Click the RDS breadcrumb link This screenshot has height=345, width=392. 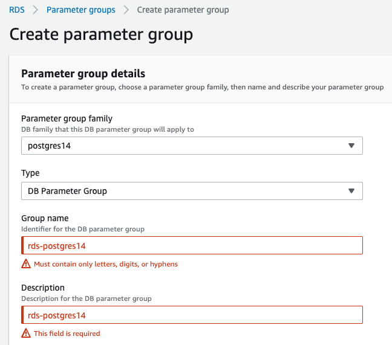[x=16, y=10]
